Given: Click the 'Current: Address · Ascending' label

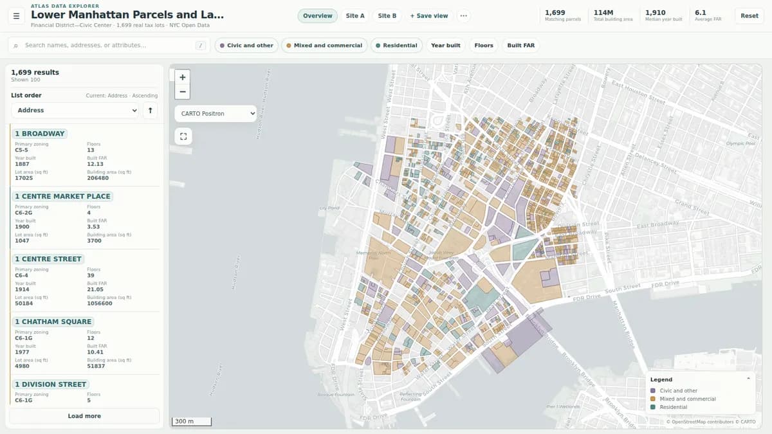Looking at the screenshot, I should pyautogui.click(x=122, y=96).
